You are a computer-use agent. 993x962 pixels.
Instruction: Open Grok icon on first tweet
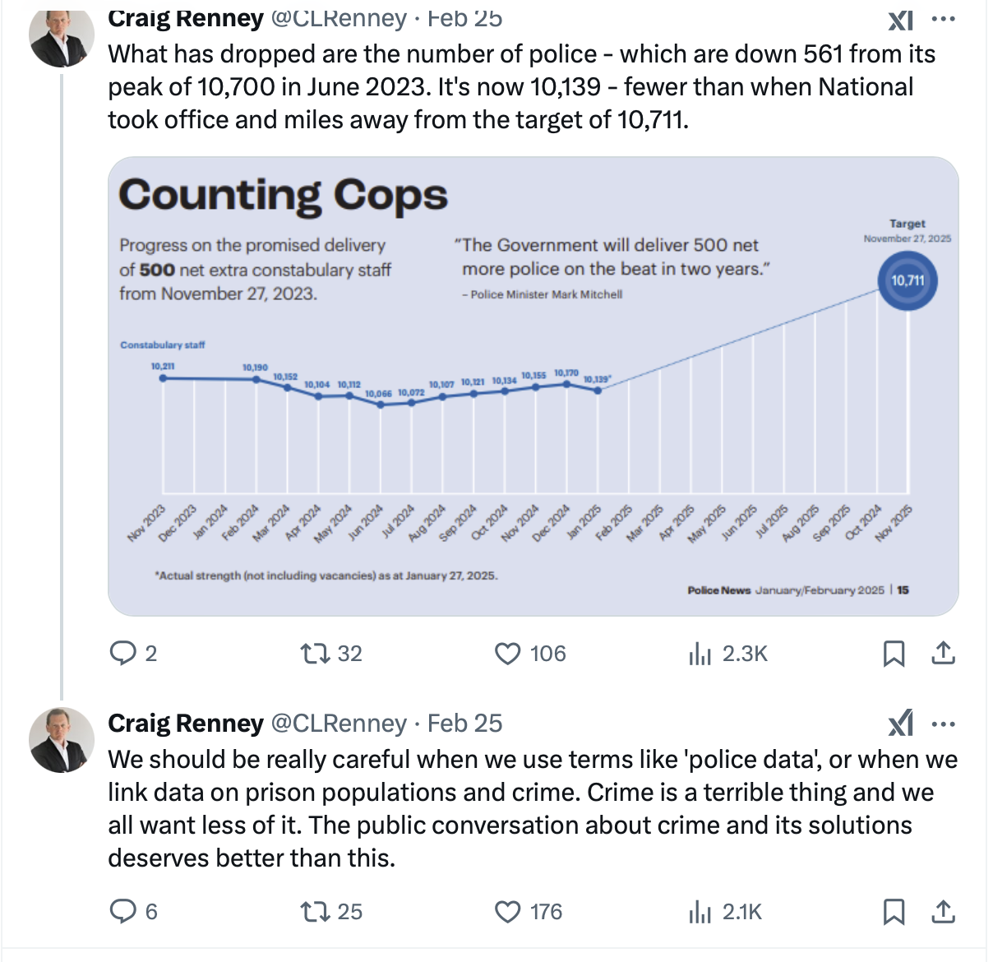901,20
